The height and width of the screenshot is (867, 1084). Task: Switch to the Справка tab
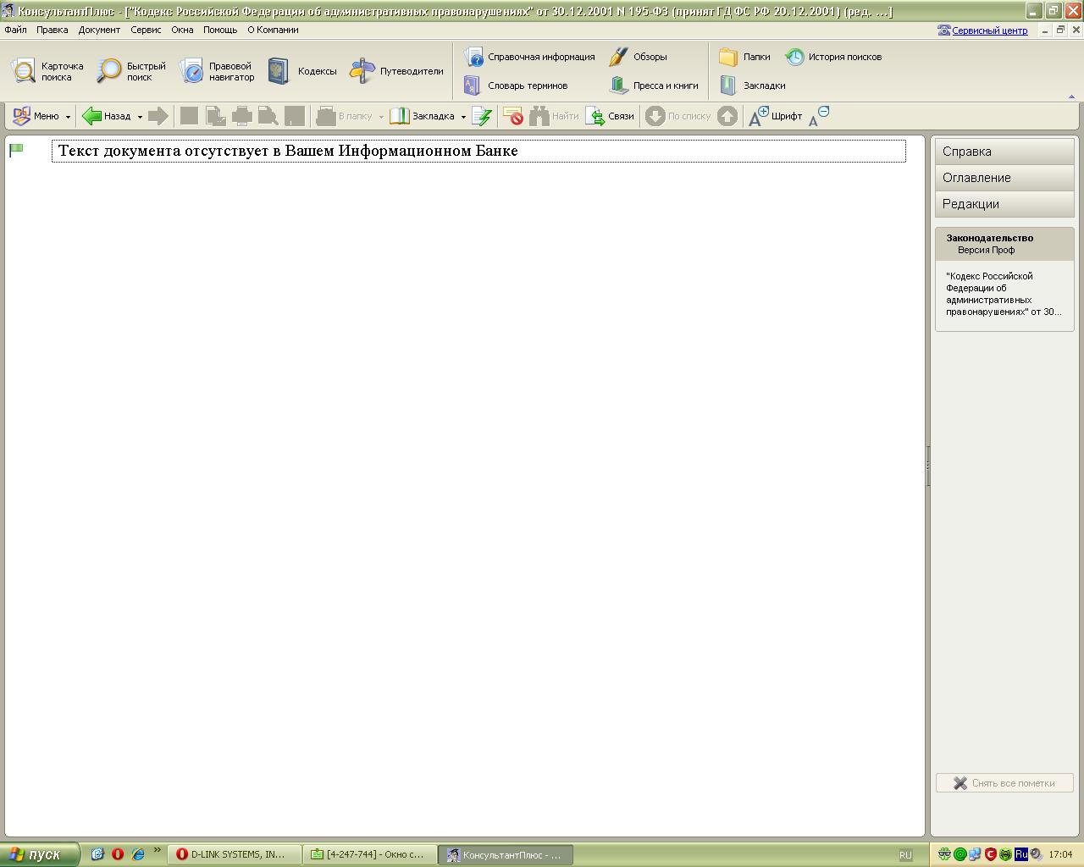tap(1004, 152)
